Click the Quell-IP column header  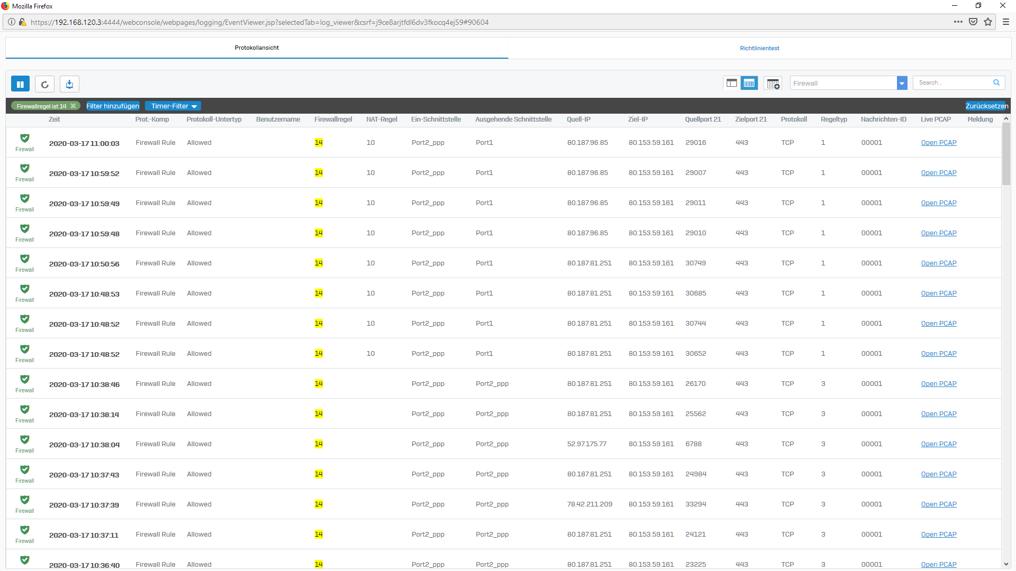pyautogui.click(x=578, y=119)
